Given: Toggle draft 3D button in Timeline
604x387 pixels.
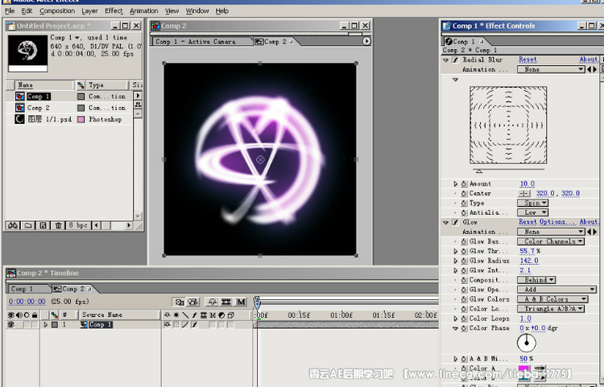Looking at the screenshot, I should (193, 302).
